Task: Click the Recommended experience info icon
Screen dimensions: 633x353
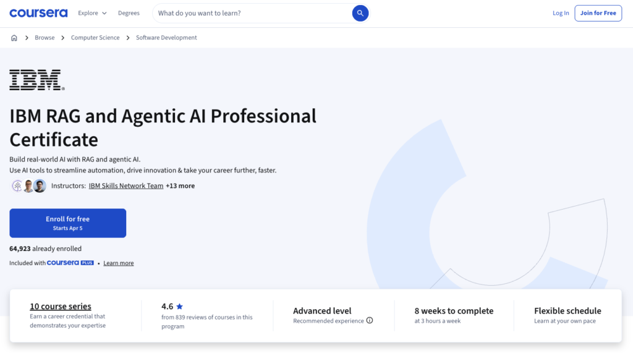Action: pos(370,320)
